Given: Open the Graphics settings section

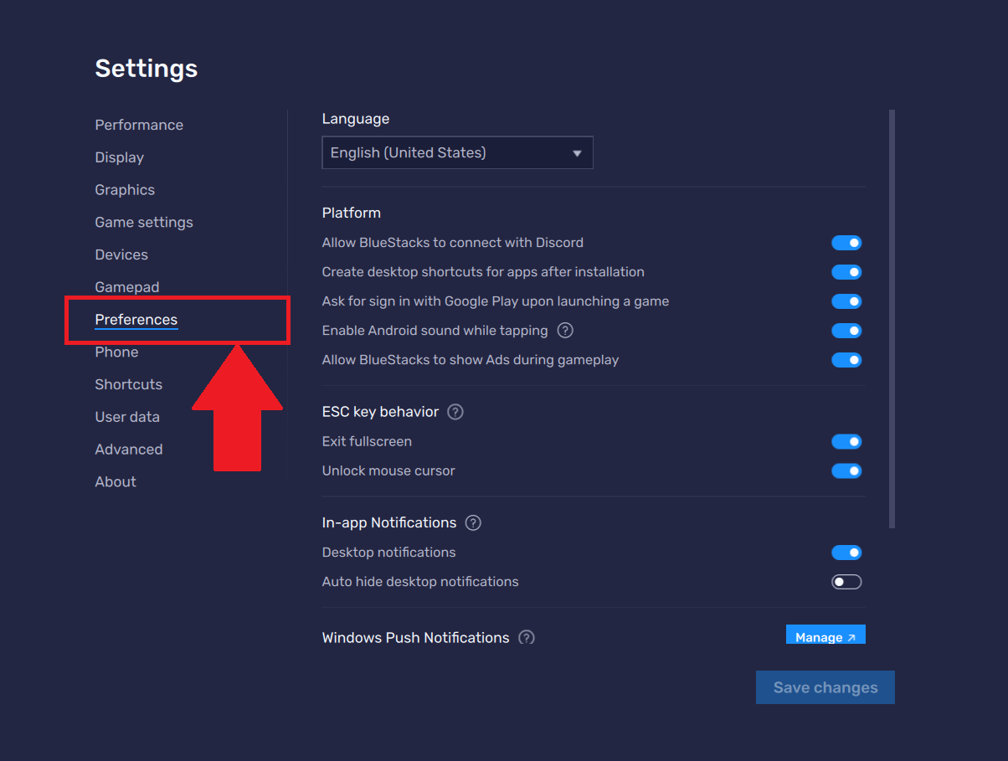Looking at the screenshot, I should [x=124, y=190].
